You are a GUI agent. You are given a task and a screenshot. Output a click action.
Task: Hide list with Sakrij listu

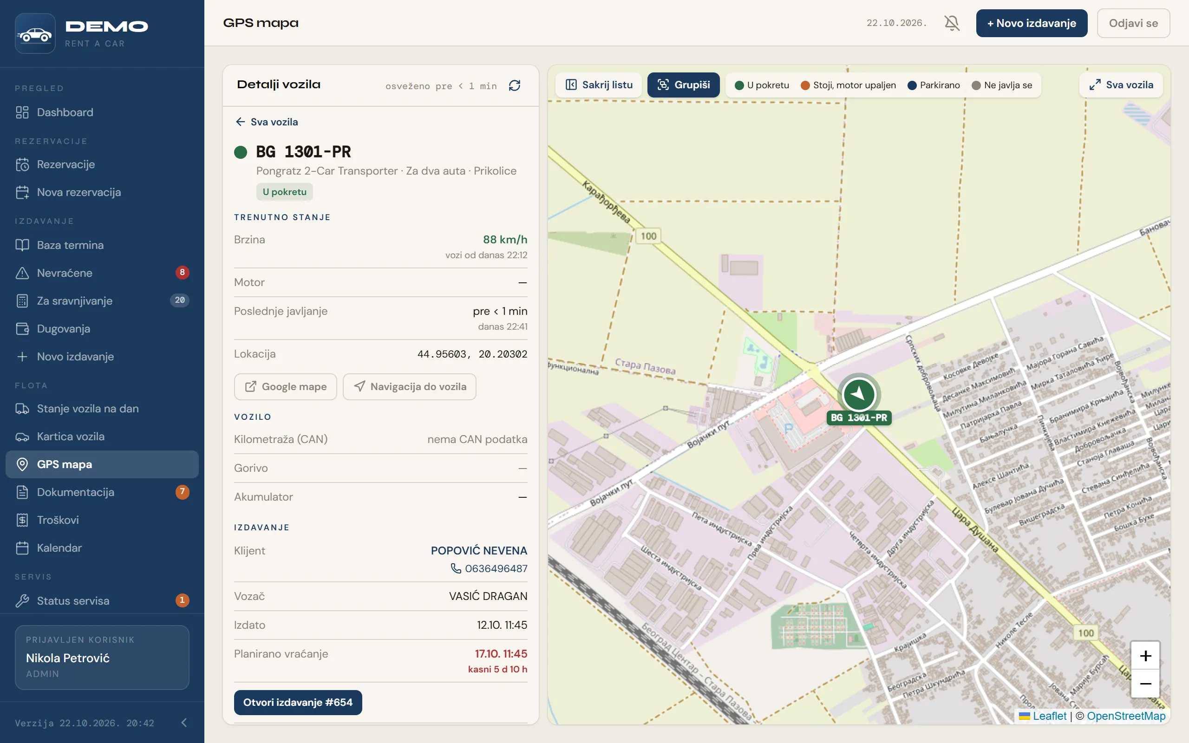pyautogui.click(x=598, y=85)
